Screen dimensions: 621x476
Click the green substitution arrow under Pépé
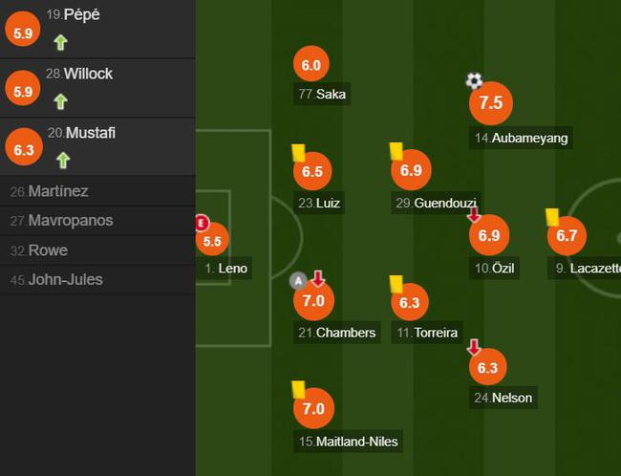(61, 42)
